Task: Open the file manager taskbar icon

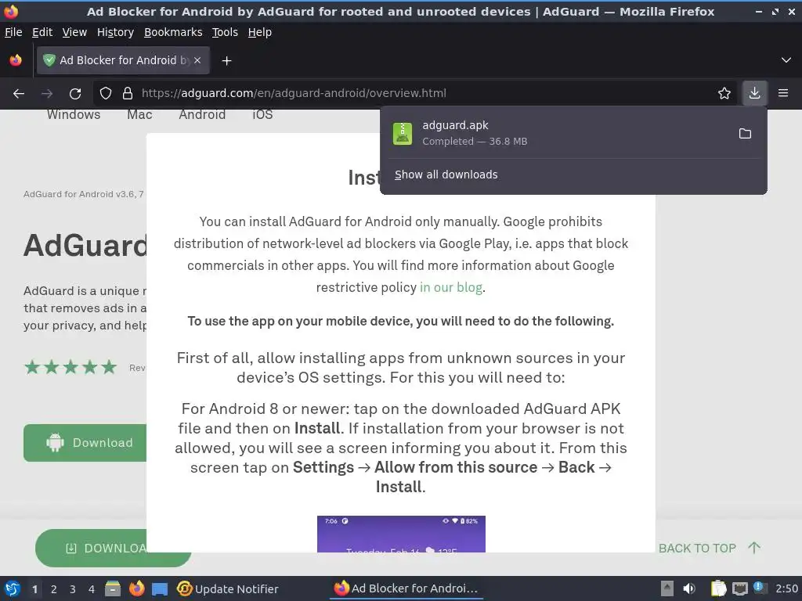Action: 113,588
